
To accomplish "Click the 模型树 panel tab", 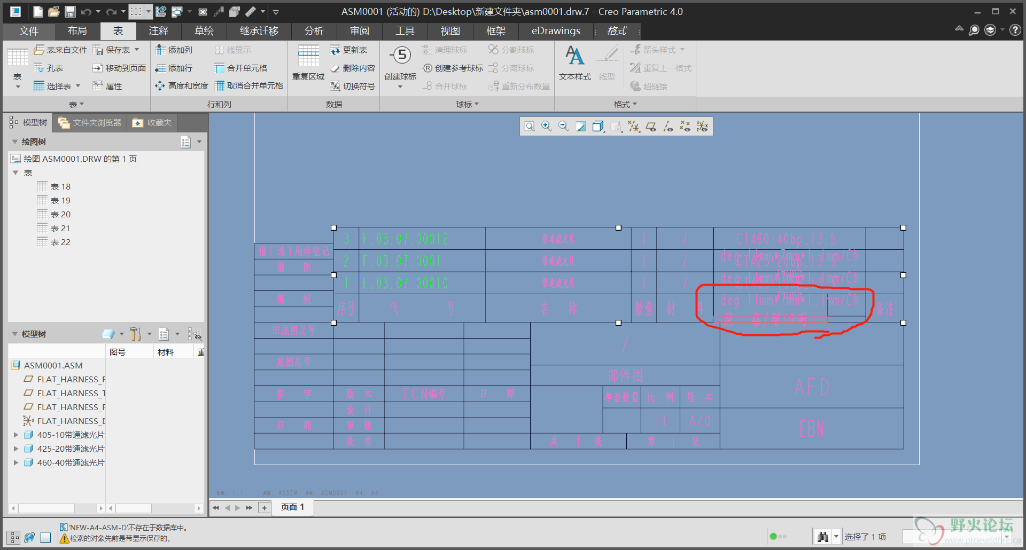I will coord(29,123).
